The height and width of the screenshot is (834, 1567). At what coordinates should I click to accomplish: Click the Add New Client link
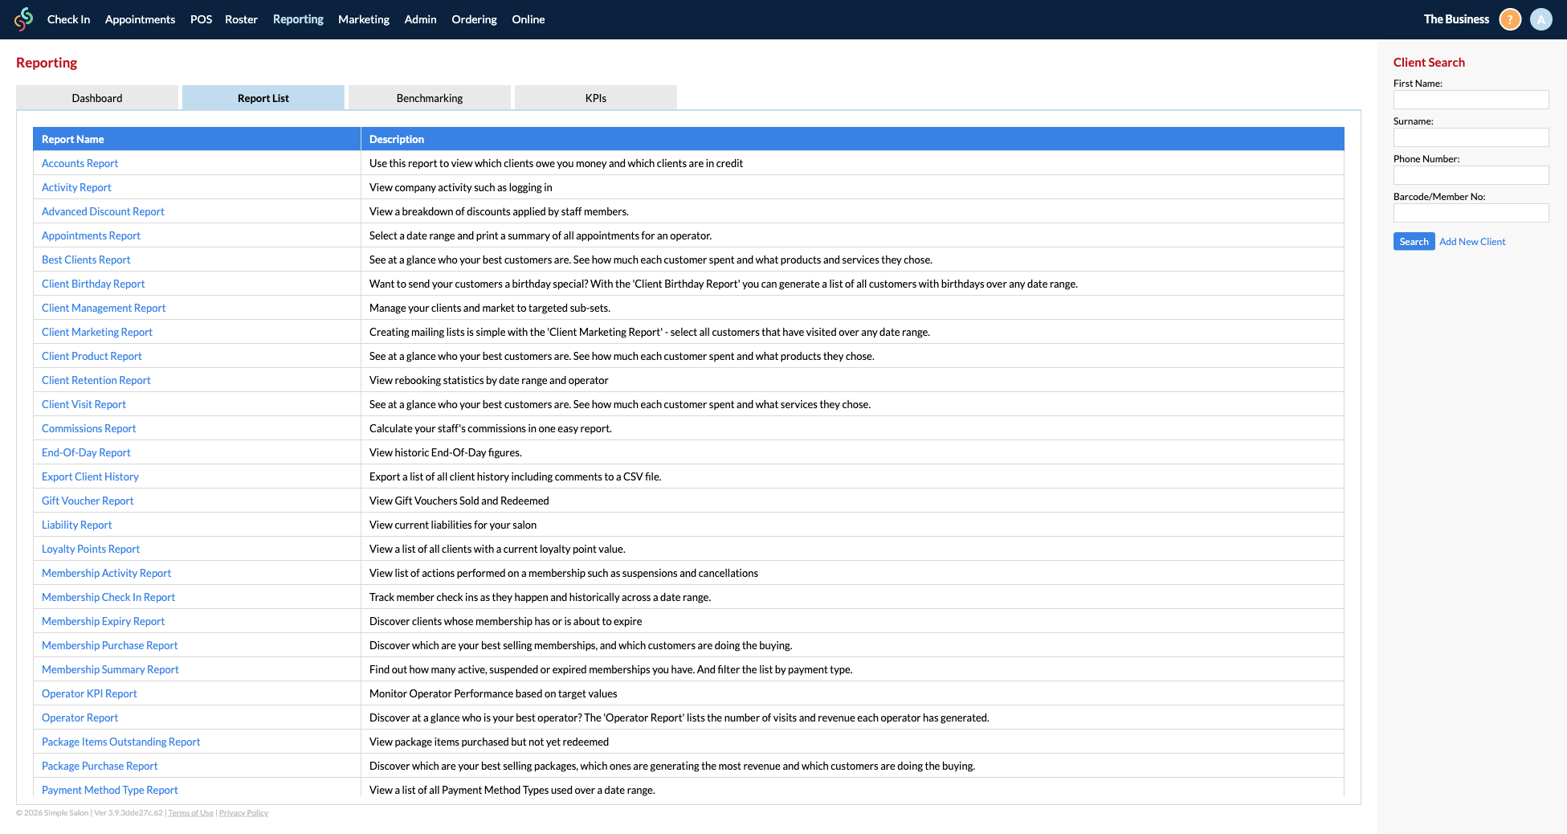1471,242
